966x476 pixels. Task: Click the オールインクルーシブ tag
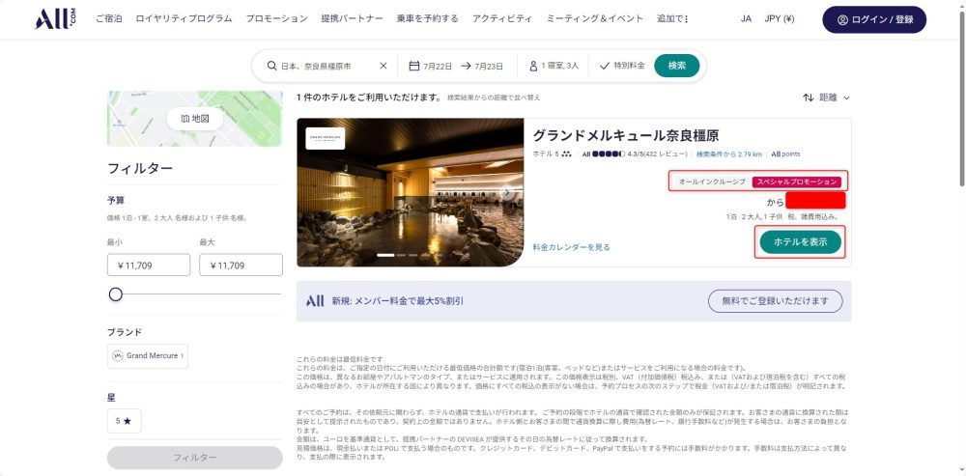pos(712,182)
